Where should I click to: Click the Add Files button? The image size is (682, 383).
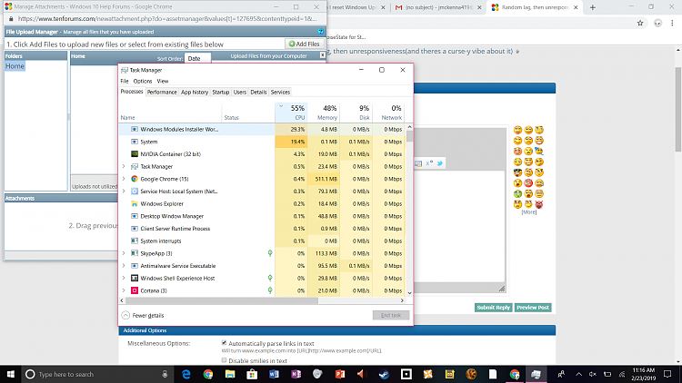304,44
